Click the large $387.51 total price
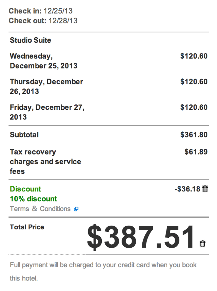This screenshot has width=217, height=291. pyautogui.click(x=141, y=236)
